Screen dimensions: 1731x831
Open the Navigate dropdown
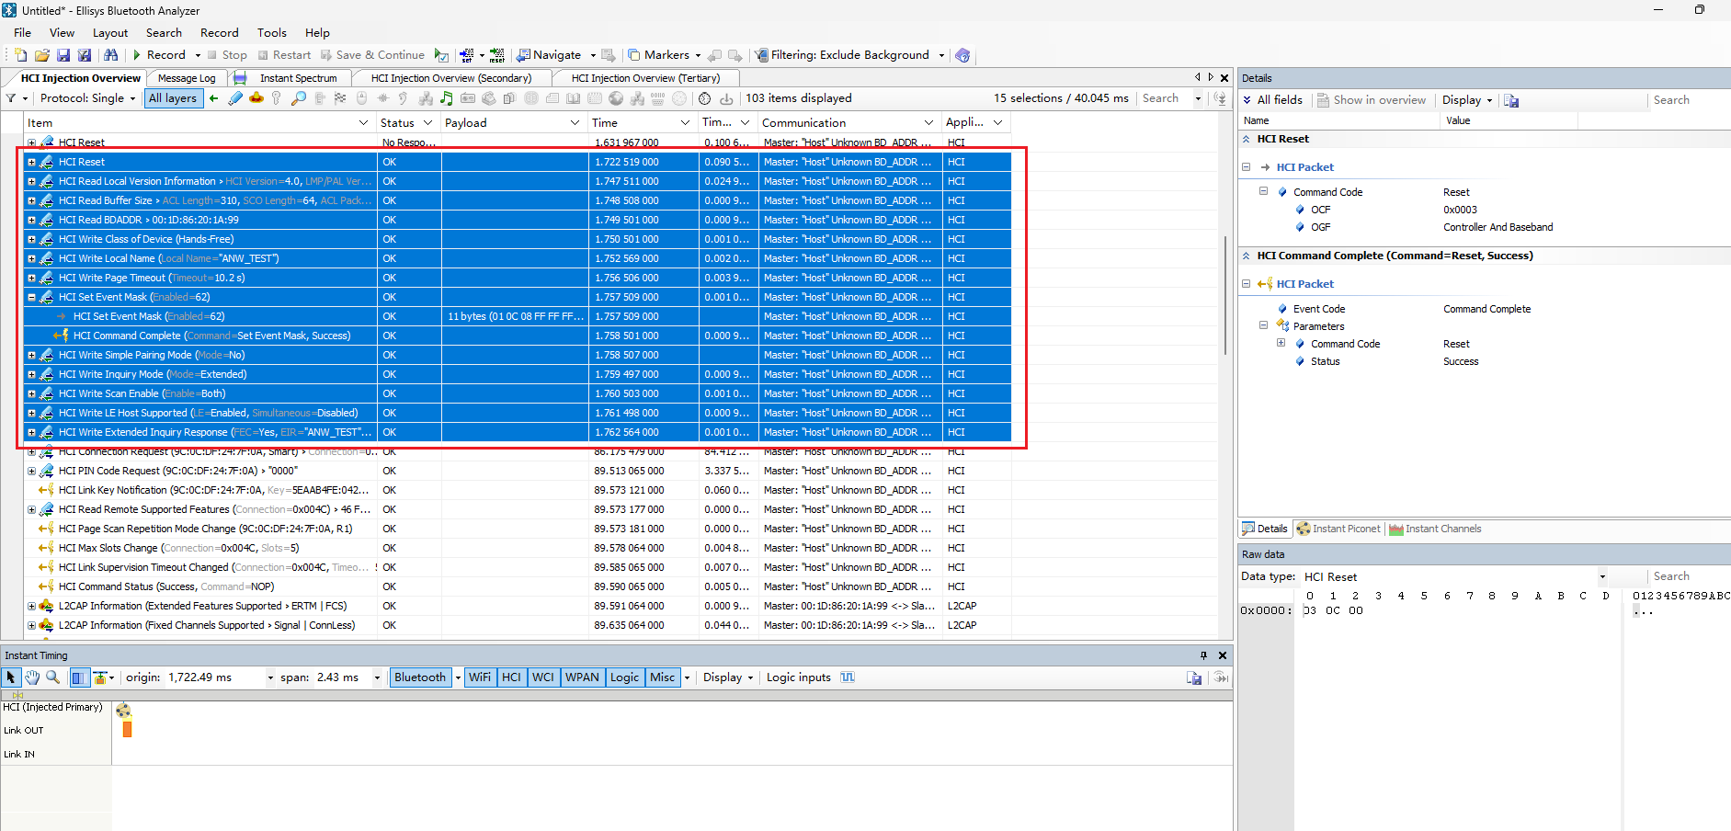593,55
